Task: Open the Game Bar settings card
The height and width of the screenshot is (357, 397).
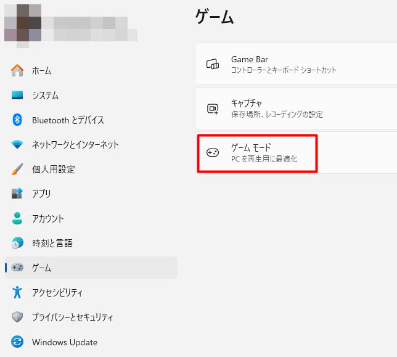Action: (x=296, y=64)
